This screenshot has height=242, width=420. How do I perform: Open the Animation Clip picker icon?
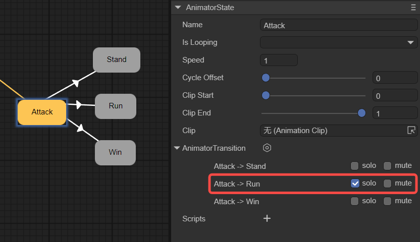tap(411, 131)
